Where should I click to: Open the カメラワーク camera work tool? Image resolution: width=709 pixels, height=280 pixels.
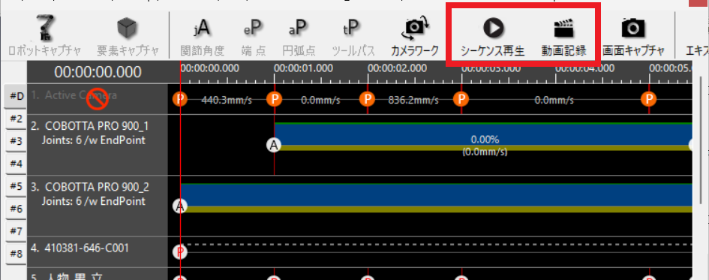pos(415,28)
